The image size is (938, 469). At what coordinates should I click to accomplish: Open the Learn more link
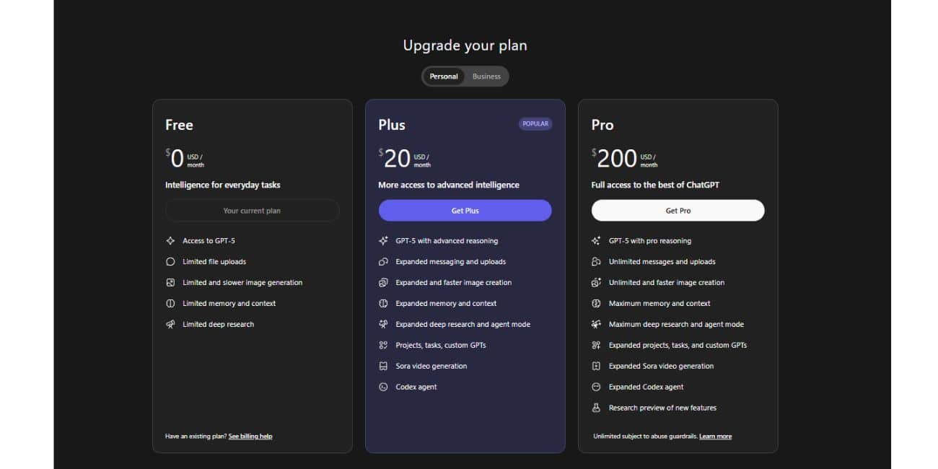click(715, 437)
